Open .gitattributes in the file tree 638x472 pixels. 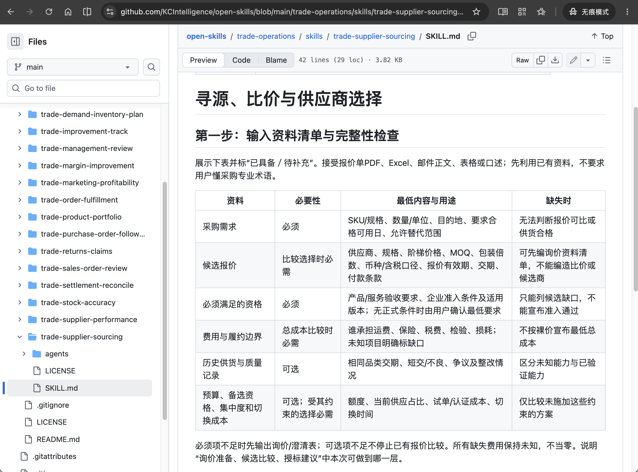(54, 457)
